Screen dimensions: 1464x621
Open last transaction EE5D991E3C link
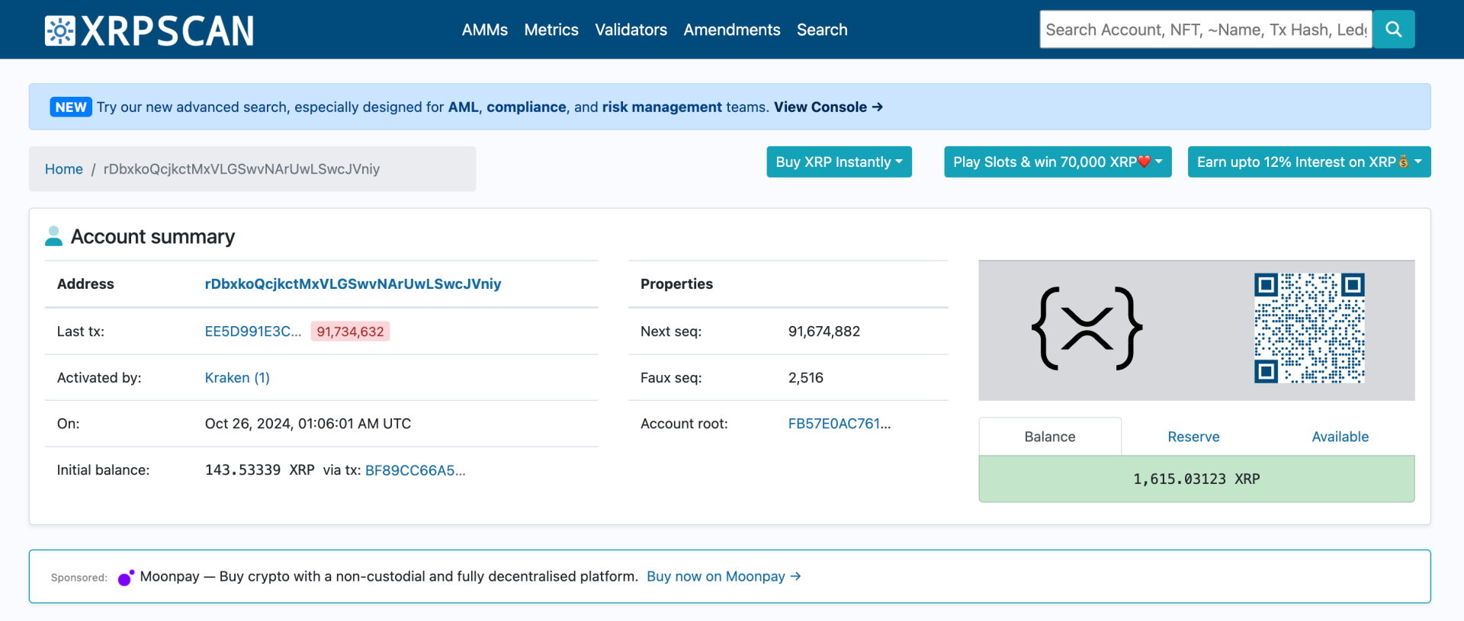pyautogui.click(x=252, y=331)
